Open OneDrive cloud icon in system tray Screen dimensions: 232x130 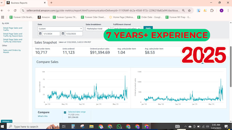pyautogui.click(x=190, y=127)
